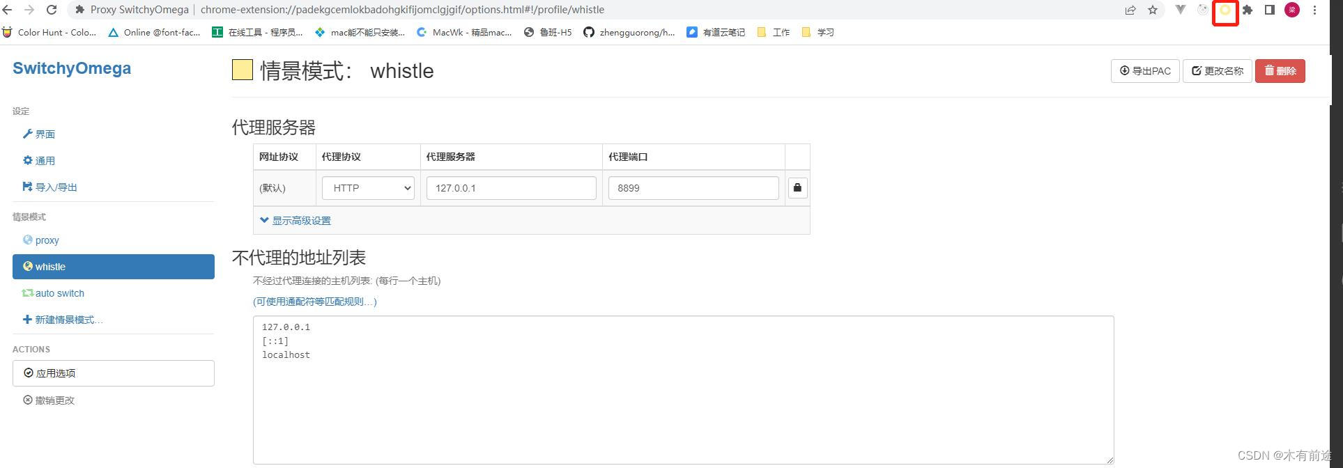Select the proxy profile in sidebar
The height and width of the screenshot is (468, 1343).
coord(114,240)
